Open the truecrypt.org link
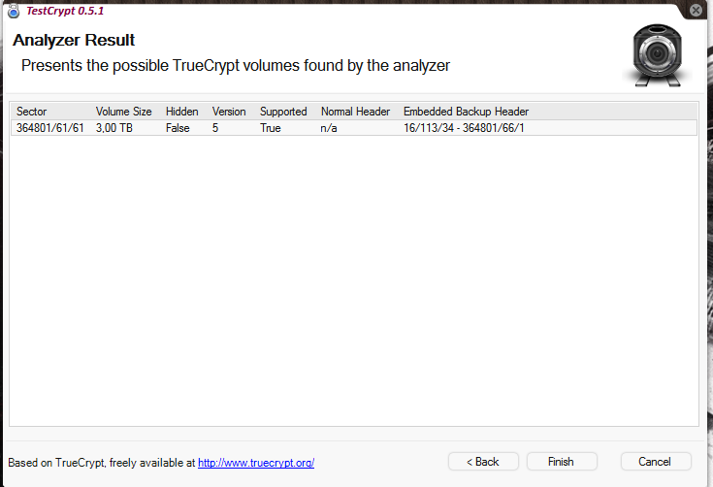The width and height of the screenshot is (713, 487). [x=256, y=463]
